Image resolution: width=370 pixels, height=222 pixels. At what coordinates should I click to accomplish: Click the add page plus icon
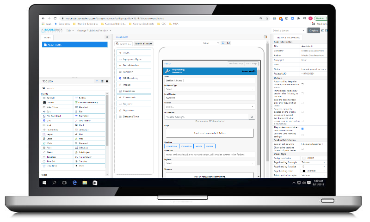click(x=107, y=37)
